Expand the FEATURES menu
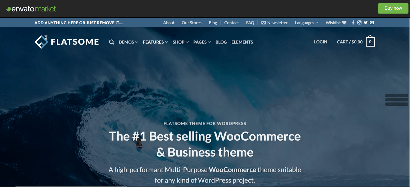The image size is (410, 187). pos(156,42)
